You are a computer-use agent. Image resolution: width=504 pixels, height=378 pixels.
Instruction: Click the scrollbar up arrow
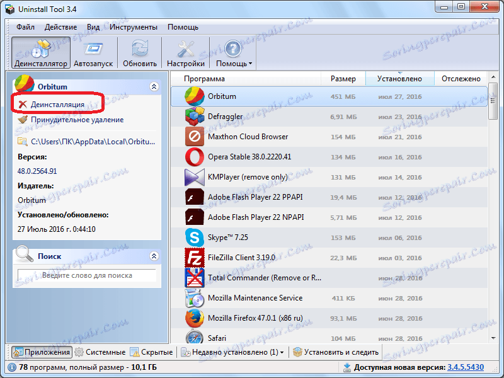[x=493, y=77]
